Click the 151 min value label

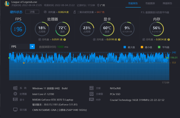tap(174, 63)
